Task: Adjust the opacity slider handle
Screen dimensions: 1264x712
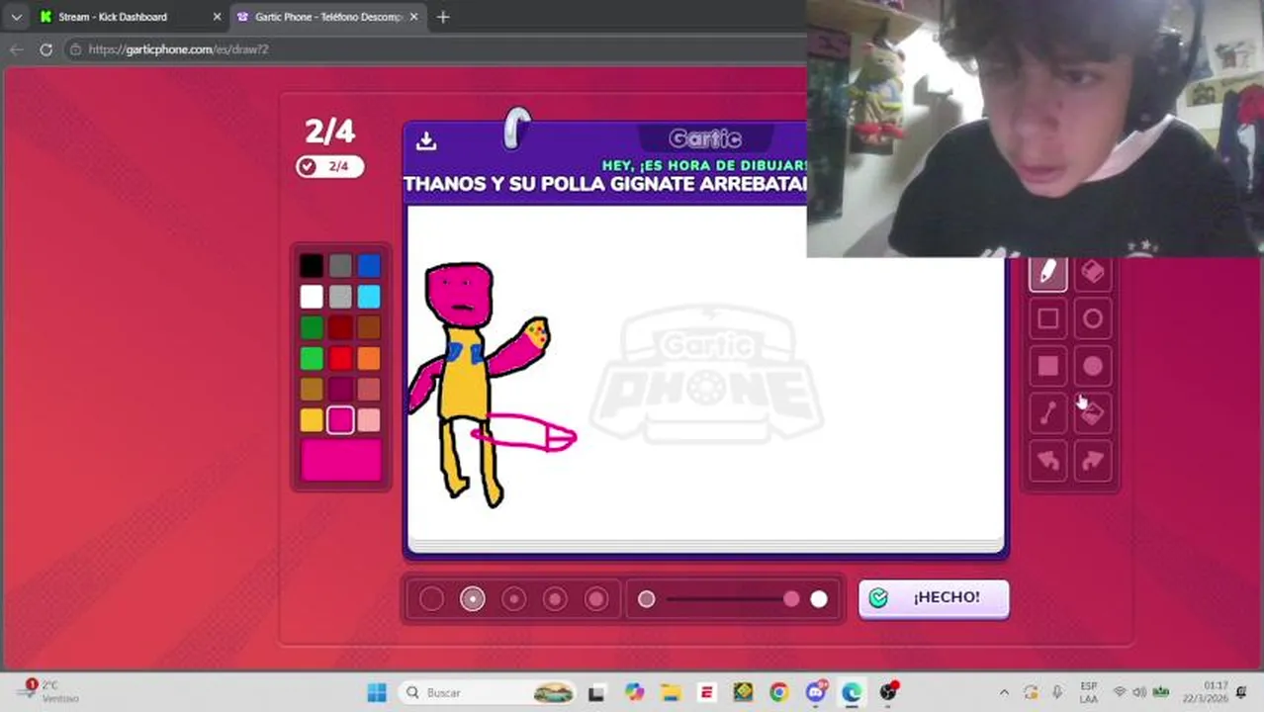Action: pos(791,598)
